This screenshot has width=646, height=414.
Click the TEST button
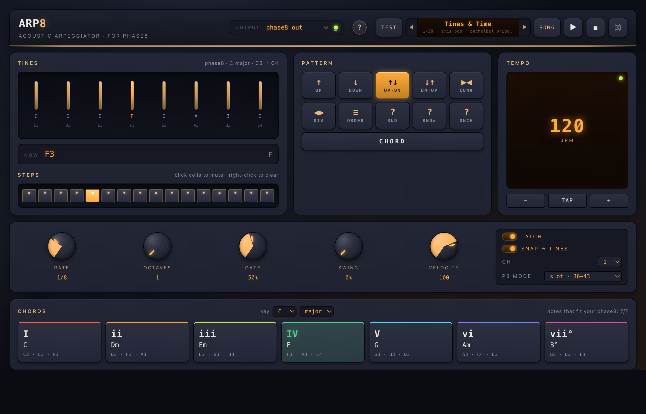click(389, 28)
